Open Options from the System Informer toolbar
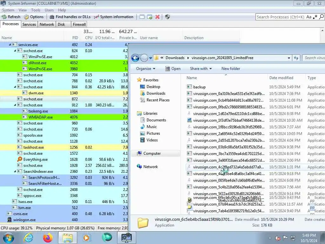Viewport: 325px width, 244px height. (34, 17)
